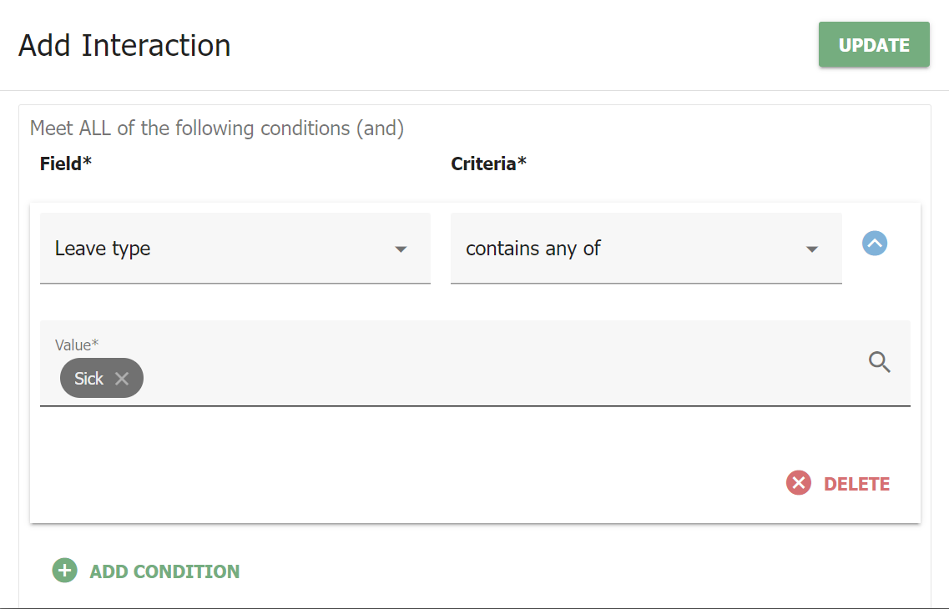Click into the Value input field
The image size is (949, 609).
tap(501, 379)
